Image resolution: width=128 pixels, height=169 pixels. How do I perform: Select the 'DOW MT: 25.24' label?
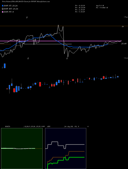tap(11, 9)
